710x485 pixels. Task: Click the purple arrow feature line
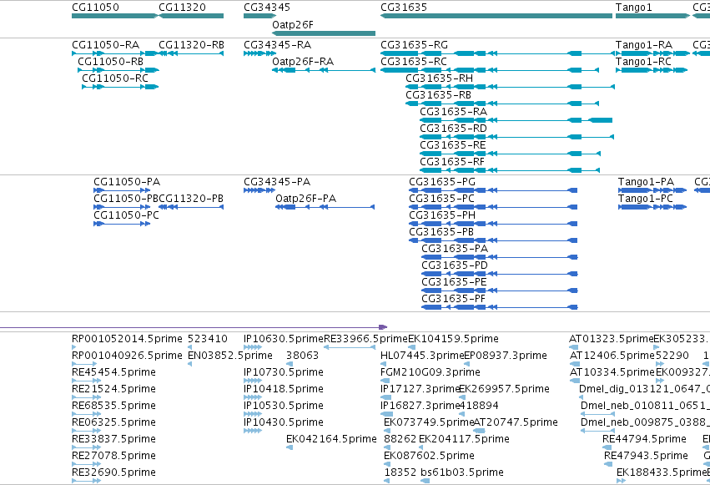click(x=194, y=327)
